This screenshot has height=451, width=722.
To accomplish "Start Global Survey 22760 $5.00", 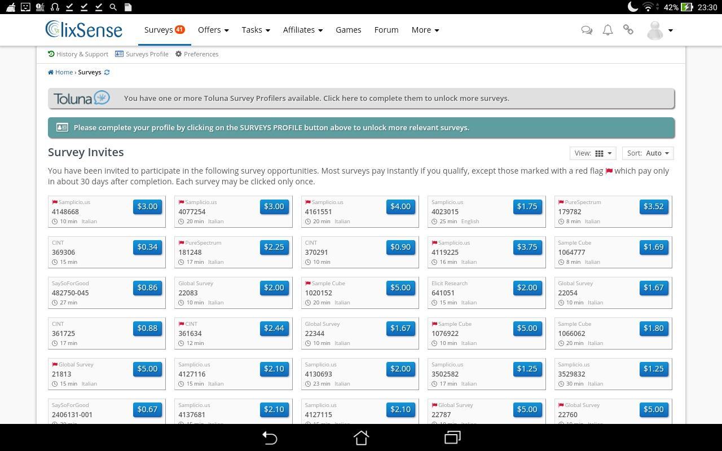I will 654,409.
